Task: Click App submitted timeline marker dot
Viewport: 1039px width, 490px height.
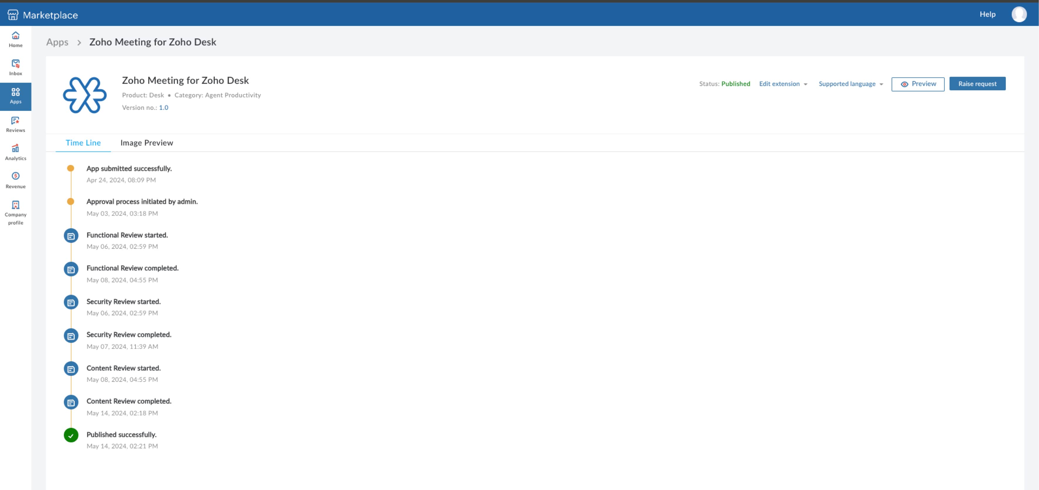Action: click(x=71, y=168)
